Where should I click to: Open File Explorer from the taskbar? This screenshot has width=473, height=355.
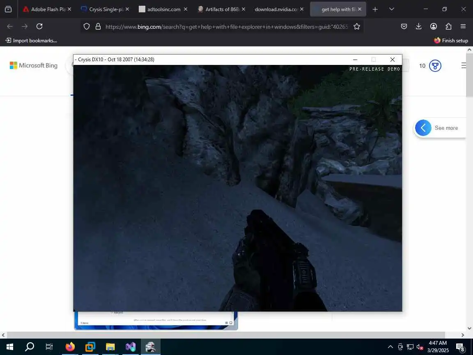110,347
